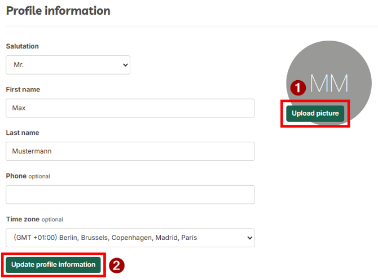Click the Phone label text

[x=16, y=176]
